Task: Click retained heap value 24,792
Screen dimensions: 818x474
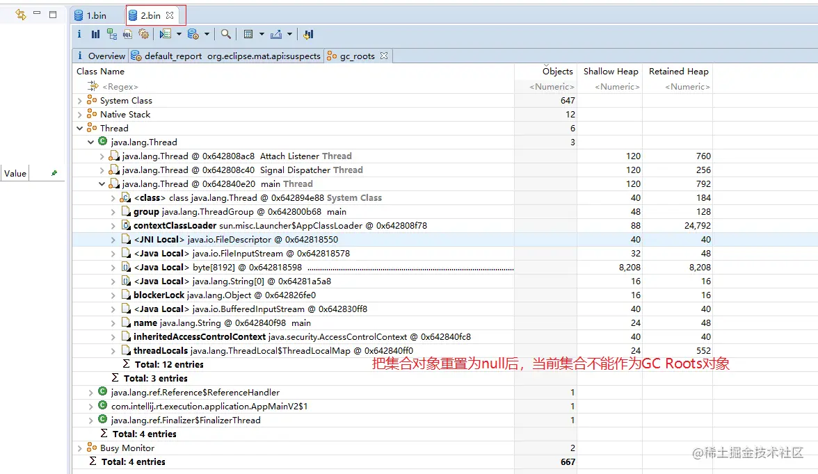Action: (x=696, y=226)
